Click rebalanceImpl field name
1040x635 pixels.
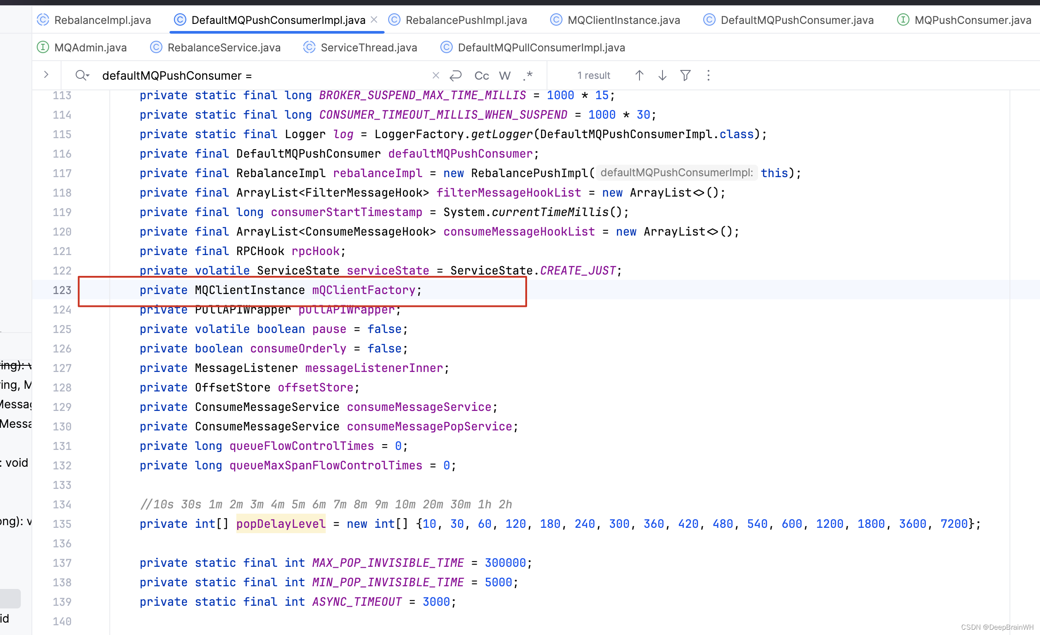(x=377, y=173)
